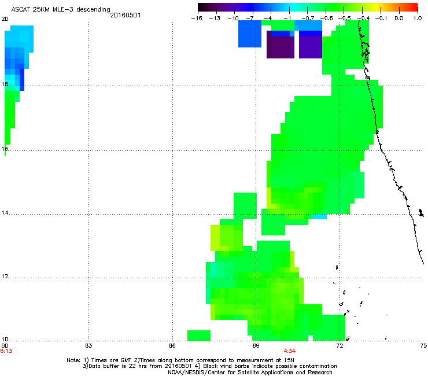Click the '-1' color bar label
The height and width of the screenshot is (376, 428).
click(x=287, y=19)
